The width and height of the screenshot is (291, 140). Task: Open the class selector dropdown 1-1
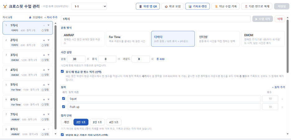coord(89,6)
